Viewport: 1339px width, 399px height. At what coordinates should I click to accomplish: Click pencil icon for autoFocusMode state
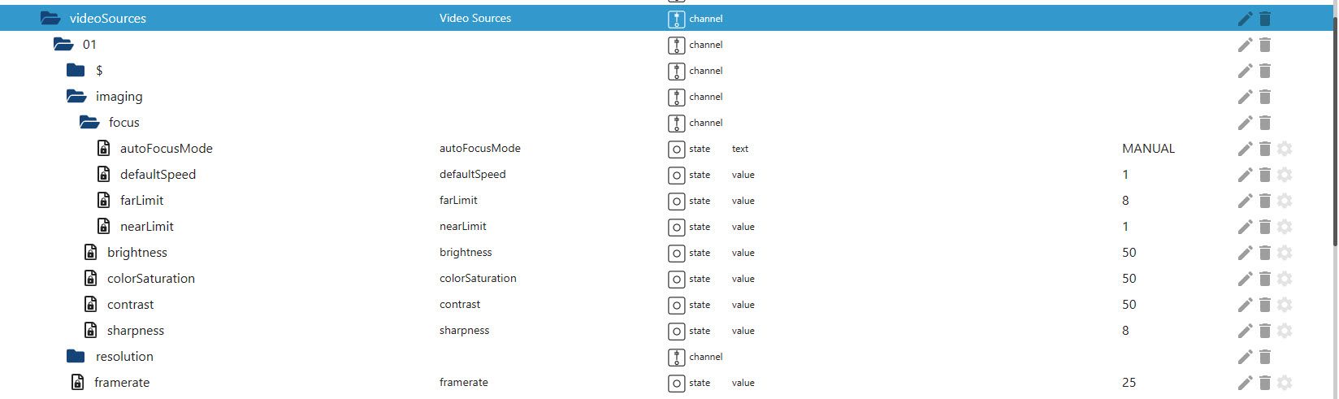(1245, 149)
